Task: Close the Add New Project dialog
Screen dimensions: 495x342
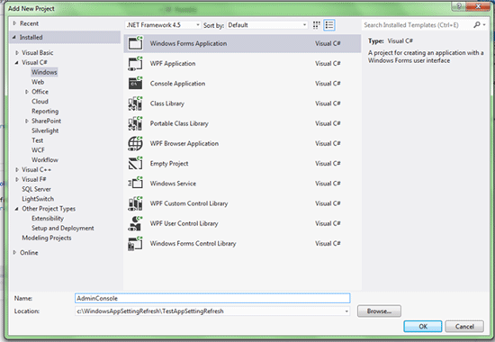Action: tap(478, 6)
